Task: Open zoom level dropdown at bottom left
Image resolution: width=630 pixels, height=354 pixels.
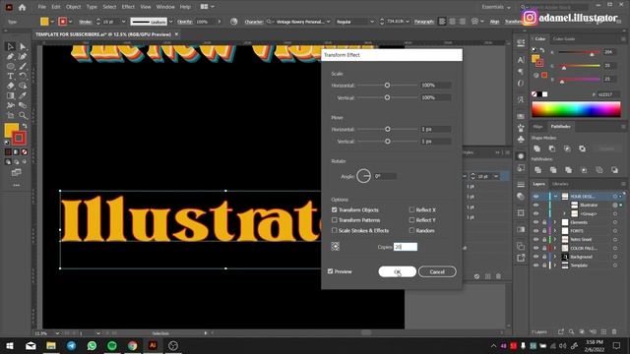Action: pyautogui.click(x=57, y=333)
